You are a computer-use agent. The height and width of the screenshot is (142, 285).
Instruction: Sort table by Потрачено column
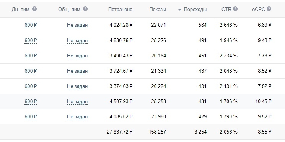tap(121, 10)
